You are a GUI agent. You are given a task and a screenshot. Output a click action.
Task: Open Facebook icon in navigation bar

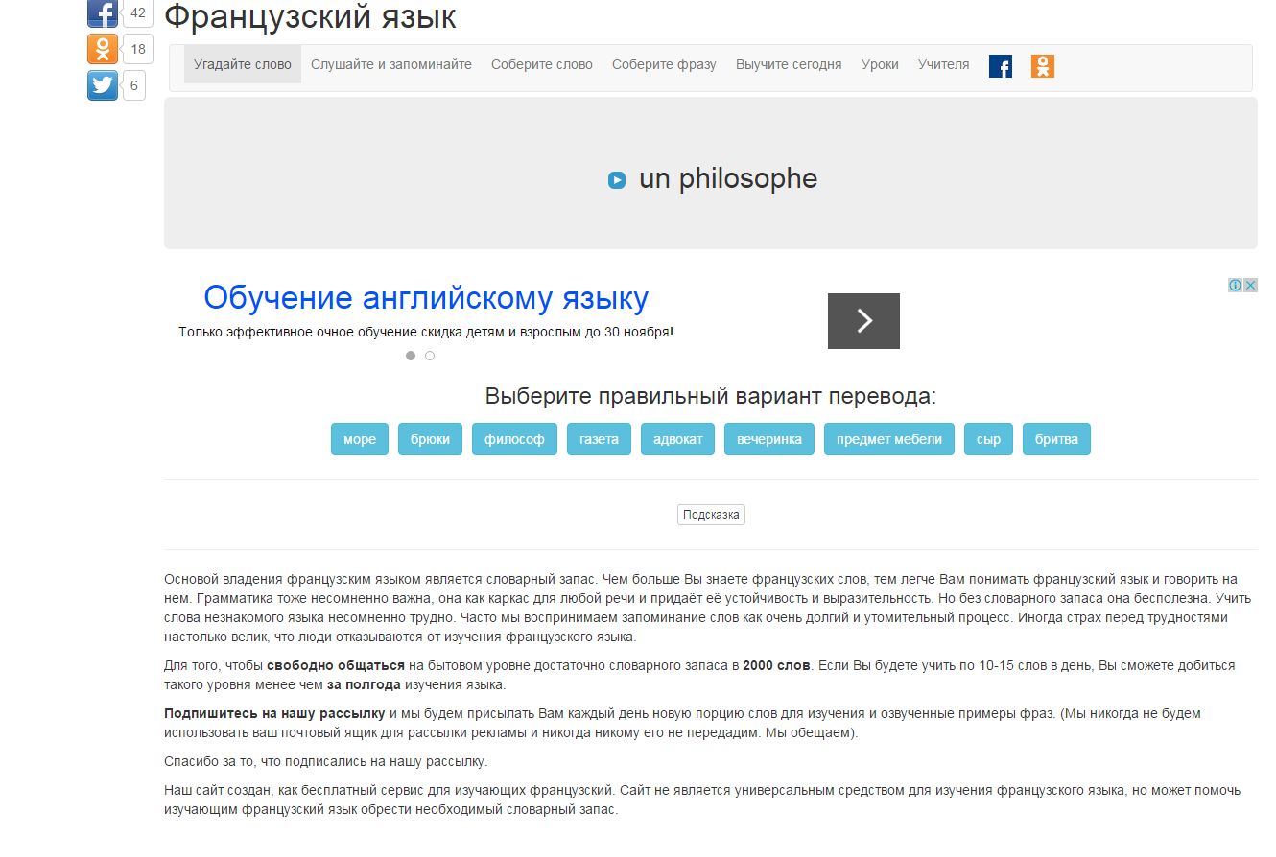coord(1000,66)
